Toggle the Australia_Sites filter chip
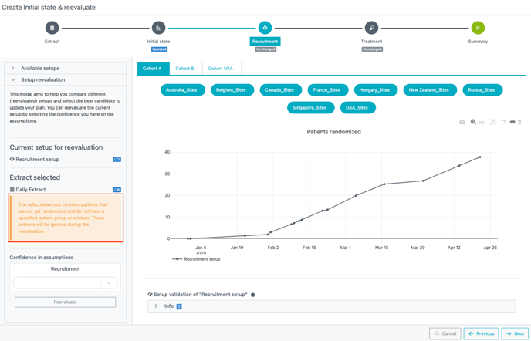The image size is (531, 341). pyautogui.click(x=182, y=89)
